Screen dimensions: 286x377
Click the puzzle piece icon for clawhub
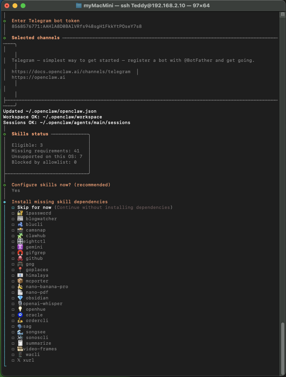coord(20,236)
